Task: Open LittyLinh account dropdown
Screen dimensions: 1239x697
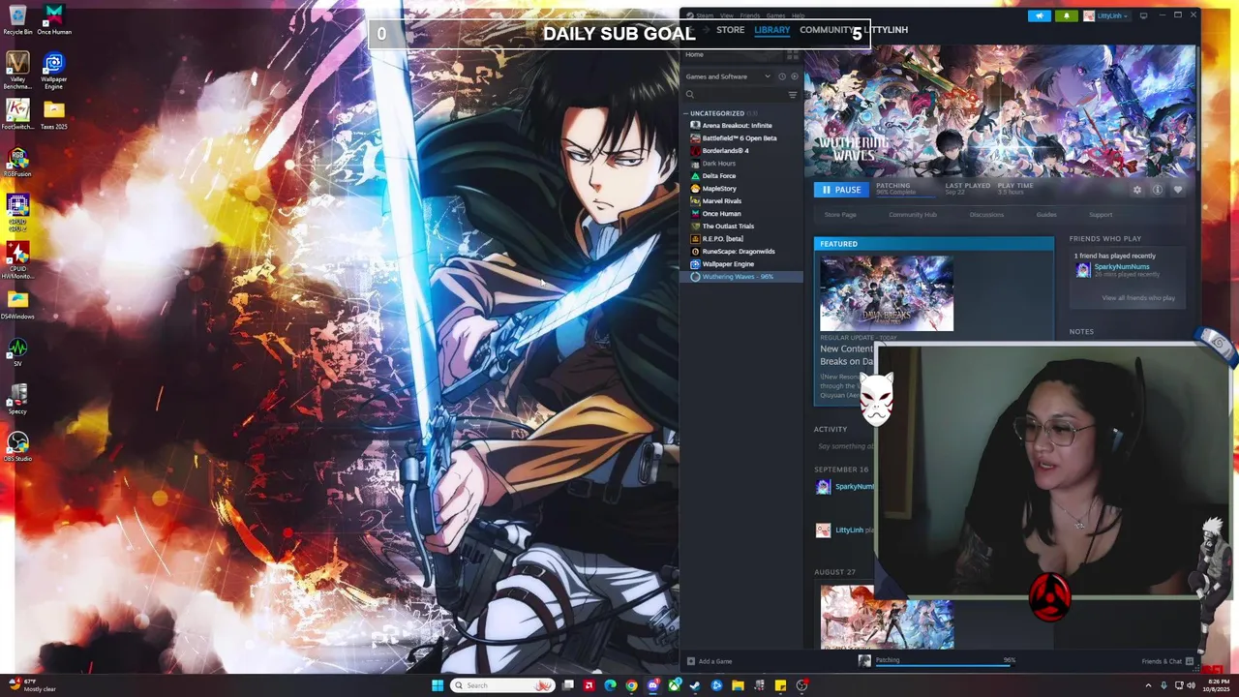Action: pos(1106,15)
